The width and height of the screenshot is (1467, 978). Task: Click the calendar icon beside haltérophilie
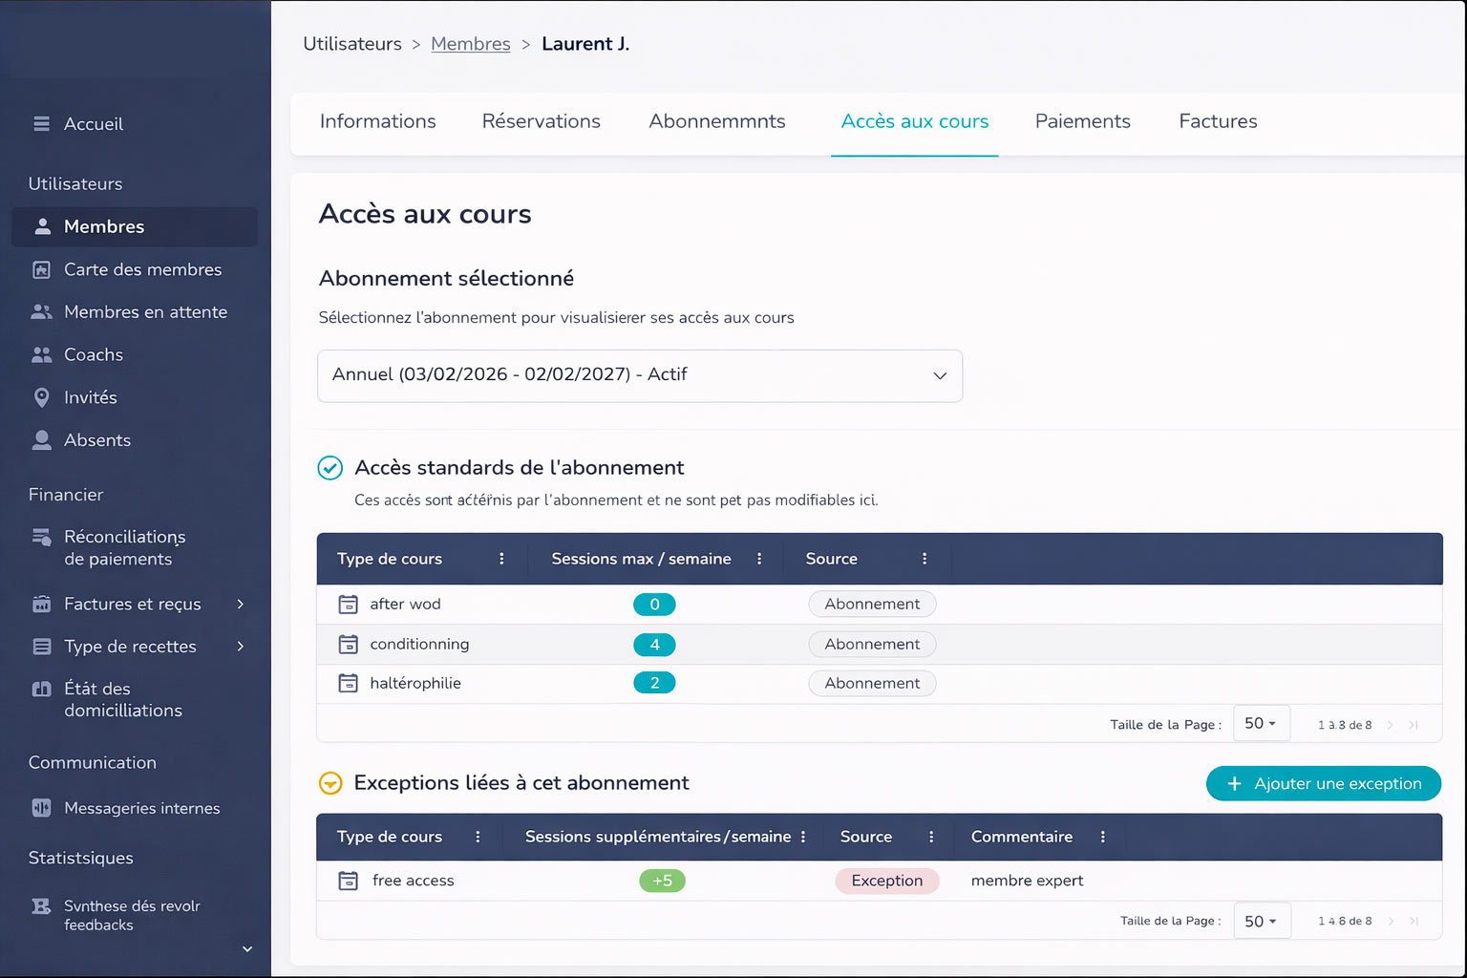click(x=349, y=684)
